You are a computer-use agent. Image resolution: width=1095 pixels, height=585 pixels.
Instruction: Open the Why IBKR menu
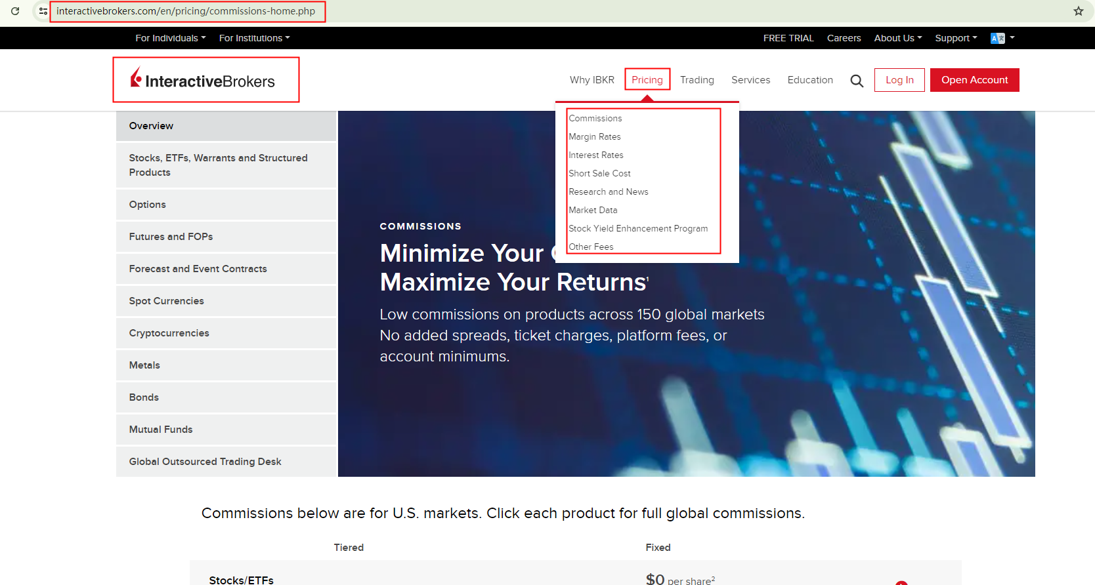592,80
